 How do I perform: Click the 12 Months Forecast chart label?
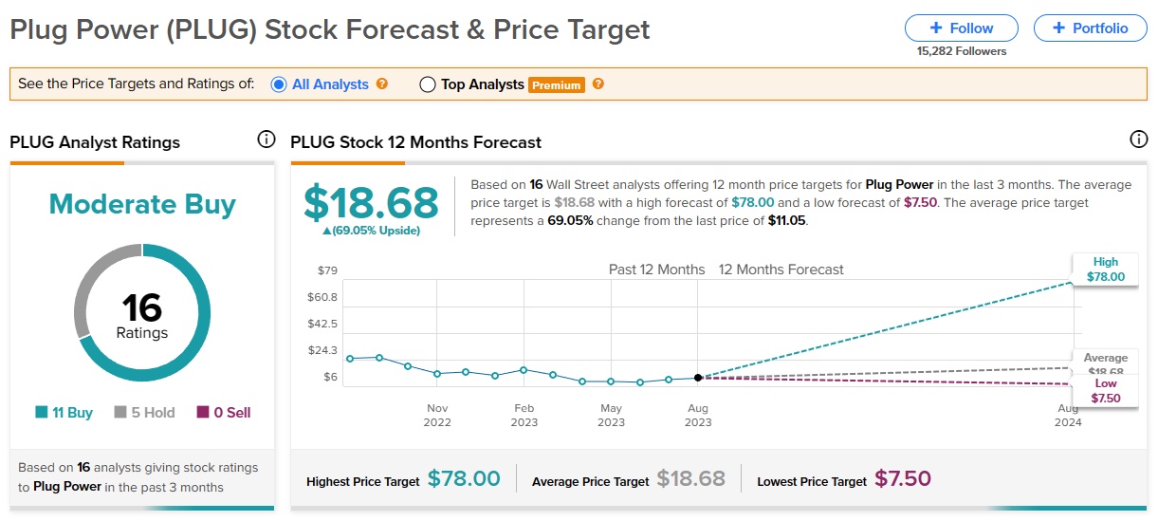(781, 270)
